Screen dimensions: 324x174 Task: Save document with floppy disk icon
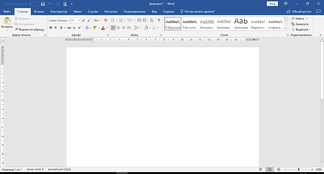pyautogui.click(x=43, y=4)
